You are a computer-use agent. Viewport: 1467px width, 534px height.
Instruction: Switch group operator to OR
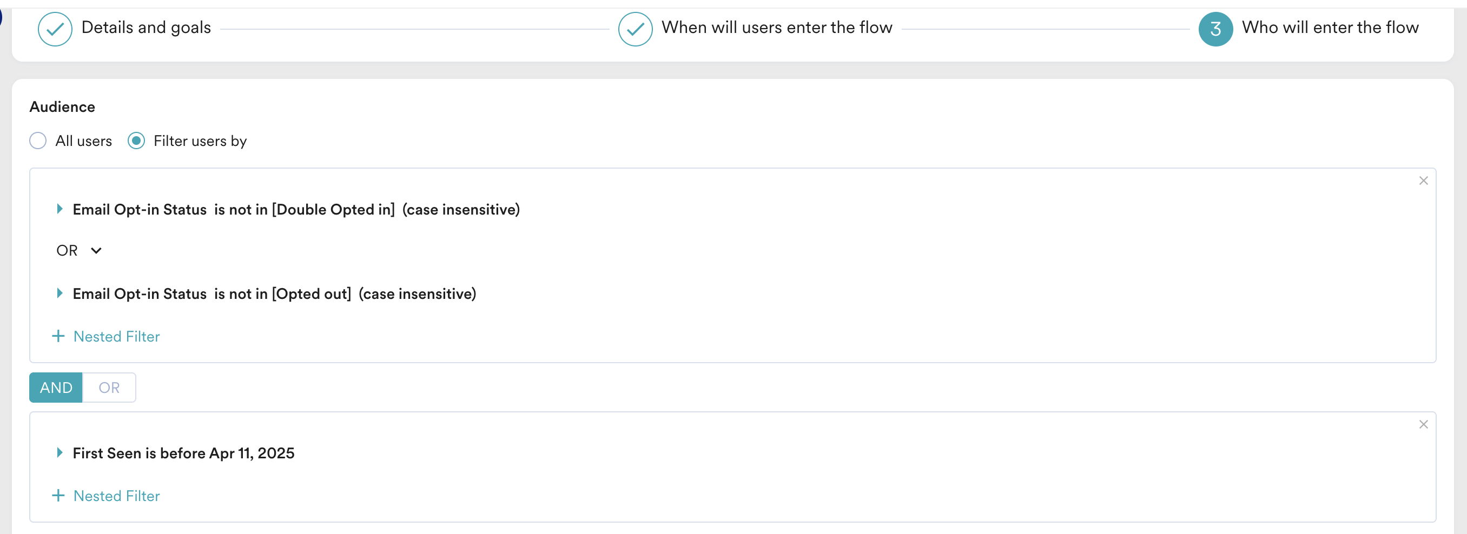click(109, 388)
